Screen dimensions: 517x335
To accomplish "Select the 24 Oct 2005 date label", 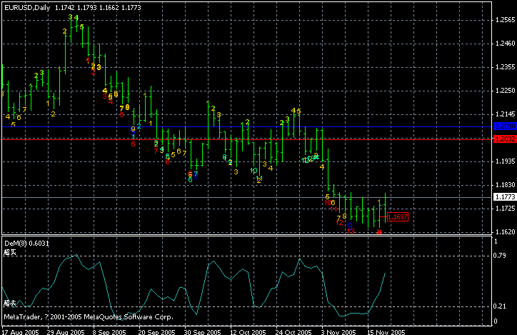I will click(x=293, y=331).
